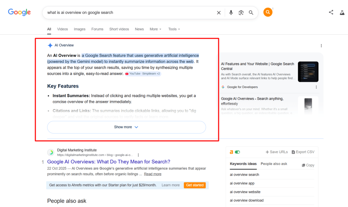Click in the Google search input field
The width and height of the screenshot is (348, 207).
[x=130, y=13]
